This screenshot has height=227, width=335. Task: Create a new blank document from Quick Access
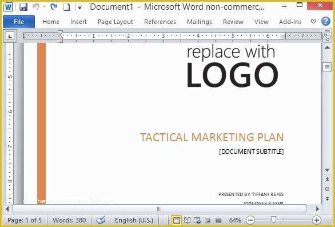pos(67,7)
